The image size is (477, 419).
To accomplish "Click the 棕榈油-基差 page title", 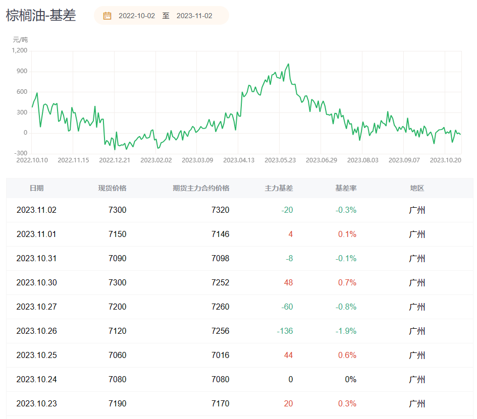I will 41,16.
